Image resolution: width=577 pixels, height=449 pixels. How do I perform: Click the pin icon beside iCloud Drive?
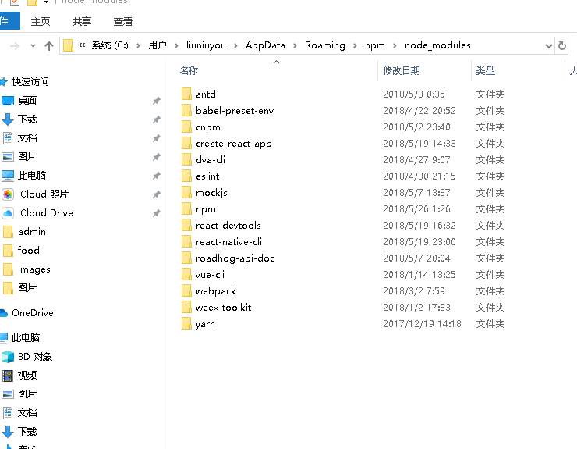coord(157,213)
